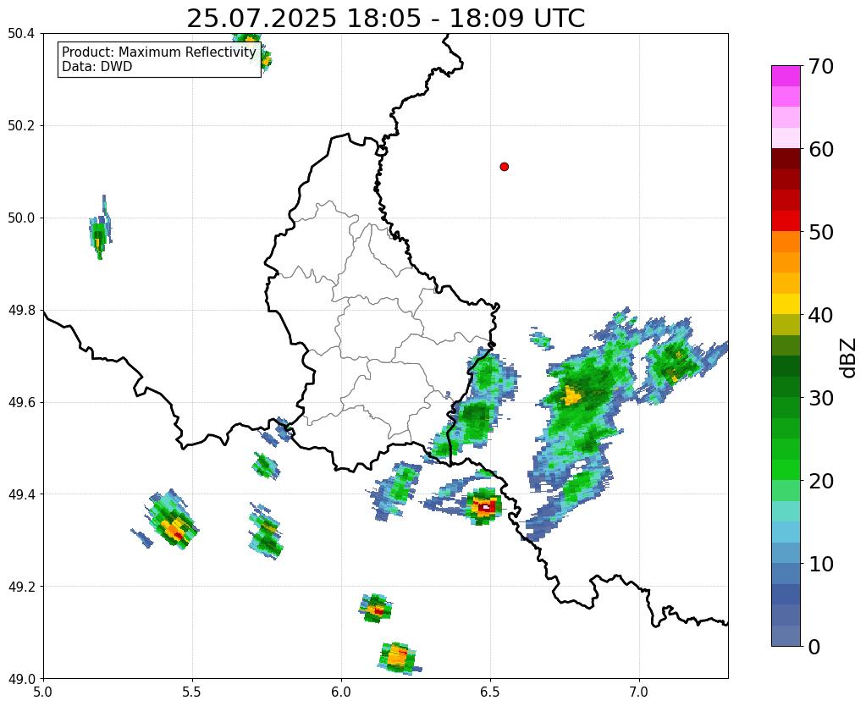This screenshot has height=706, width=866.
Task: Click the '20' colorbar tick label
Action: pyautogui.click(x=819, y=481)
